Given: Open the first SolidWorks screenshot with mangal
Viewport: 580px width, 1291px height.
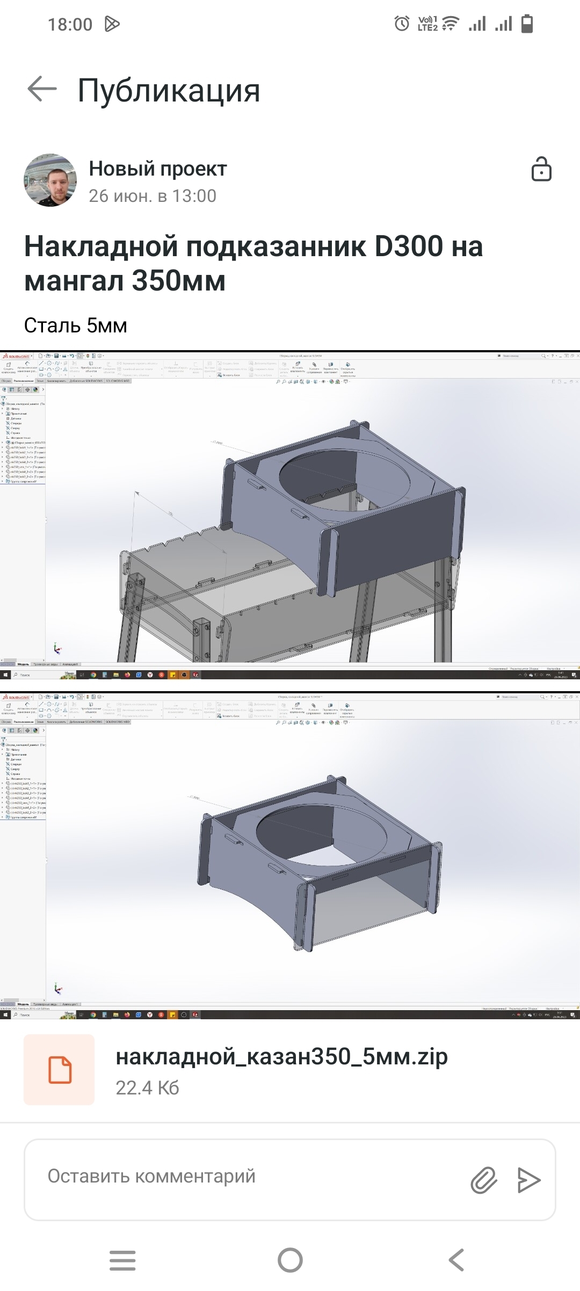Looking at the screenshot, I should [x=290, y=516].
